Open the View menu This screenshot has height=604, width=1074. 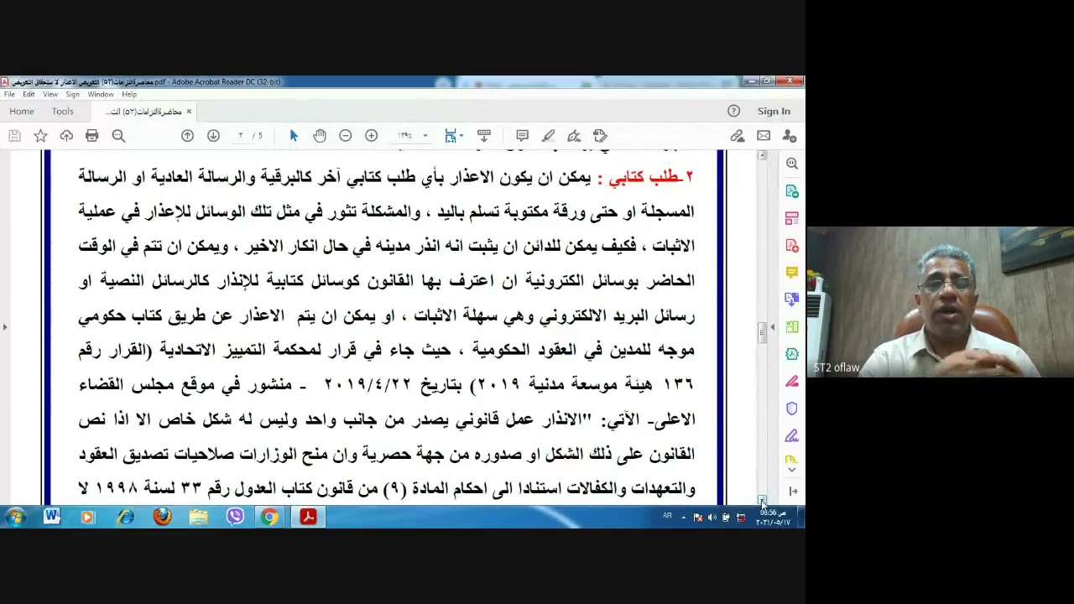50,94
